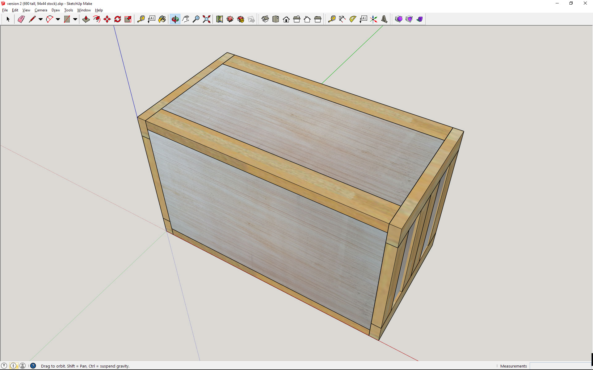
Task: Click the Outer Shell solid tool
Action: (x=399, y=19)
